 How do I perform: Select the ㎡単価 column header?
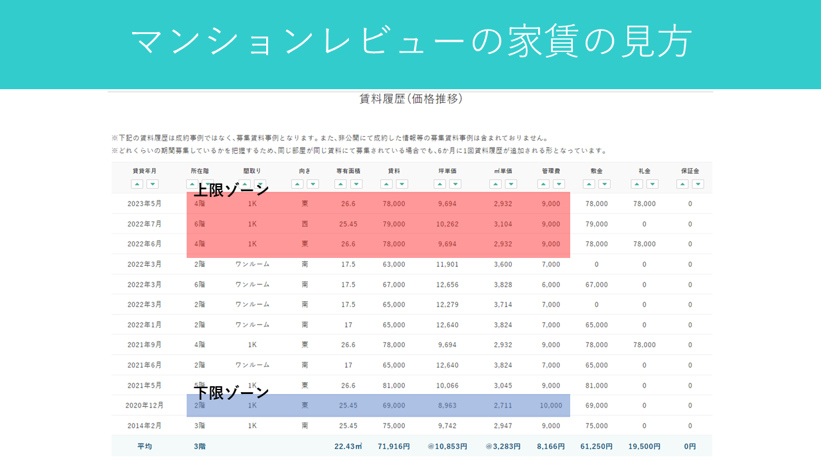click(x=503, y=171)
